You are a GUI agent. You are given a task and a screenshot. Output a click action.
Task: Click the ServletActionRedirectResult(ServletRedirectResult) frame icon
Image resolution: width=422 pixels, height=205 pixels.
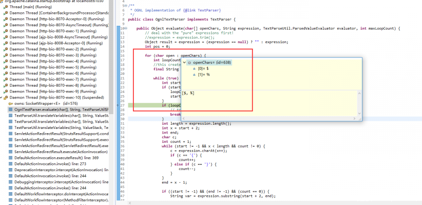tap(11, 146)
